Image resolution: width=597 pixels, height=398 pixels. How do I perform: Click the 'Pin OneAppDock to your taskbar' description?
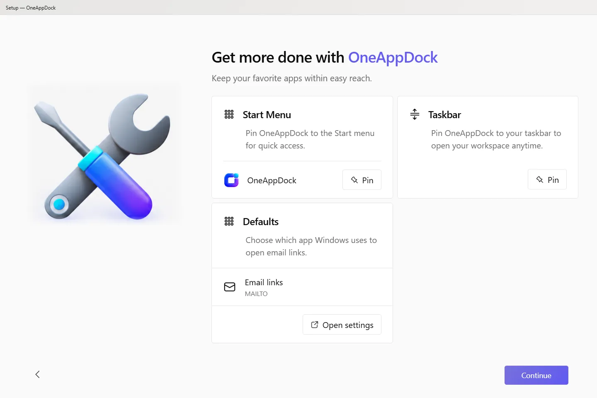click(x=496, y=139)
